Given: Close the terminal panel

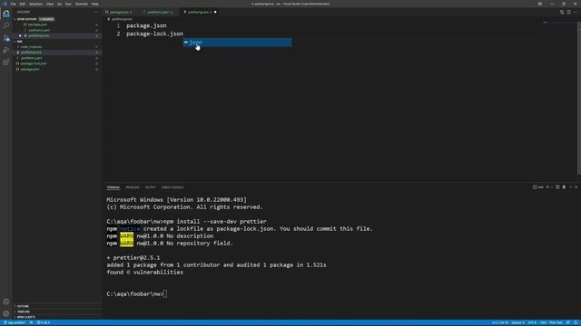Looking at the screenshot, I should pos(576,187).
